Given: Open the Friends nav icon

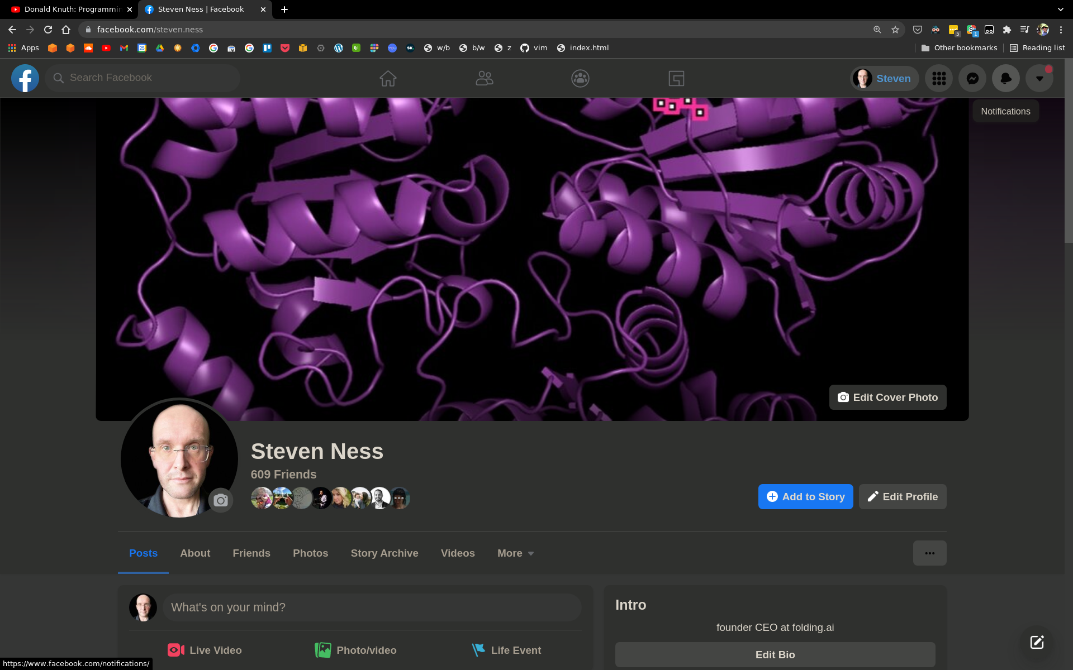Looking at the screenshot, I should (x=484, y=78).
